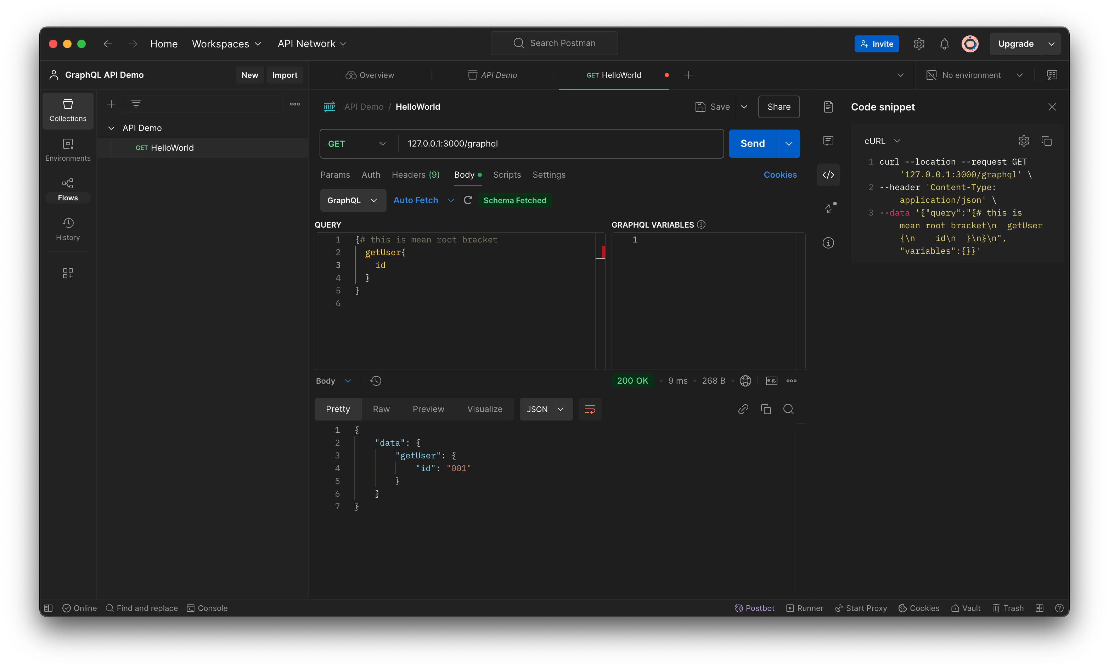Switch to the Headers tab
This screenshot has height=669, width=1109.
(415, 175)
